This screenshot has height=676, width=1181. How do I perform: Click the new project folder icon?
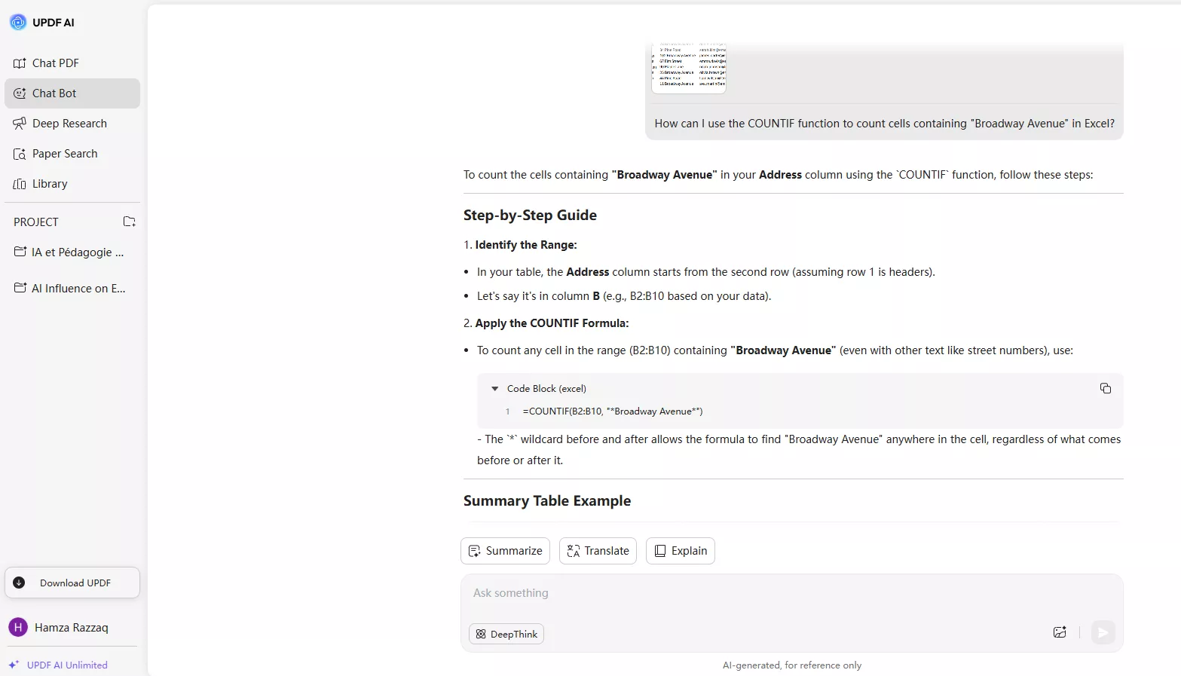click(x=129, y=222)
